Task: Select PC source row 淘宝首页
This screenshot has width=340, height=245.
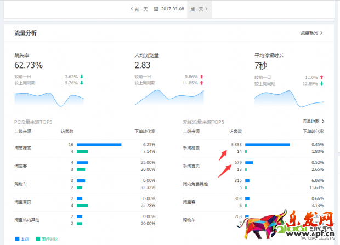Action: [85, 202]
